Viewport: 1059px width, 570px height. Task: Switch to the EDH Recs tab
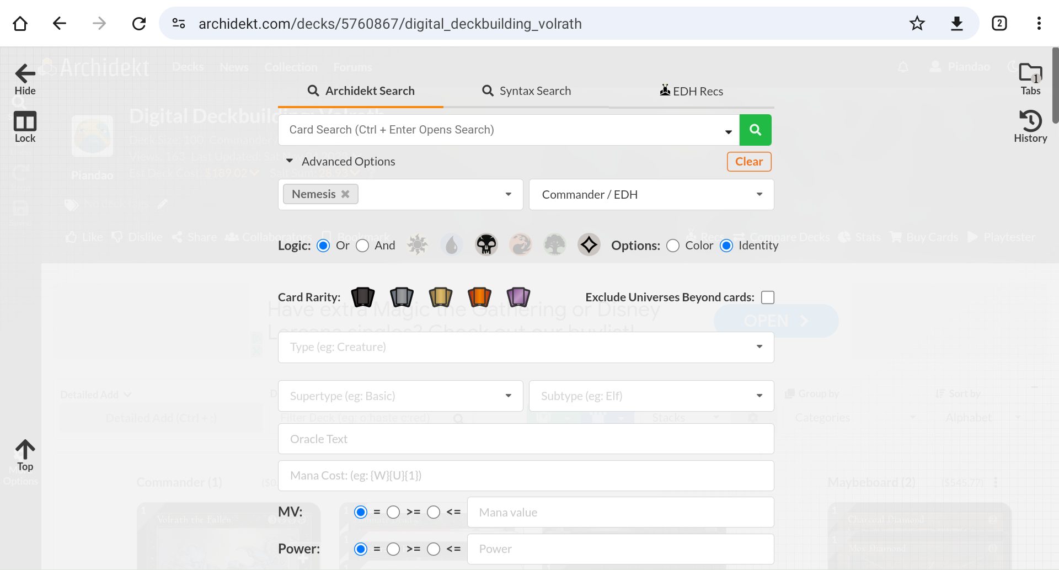[691, 90]
